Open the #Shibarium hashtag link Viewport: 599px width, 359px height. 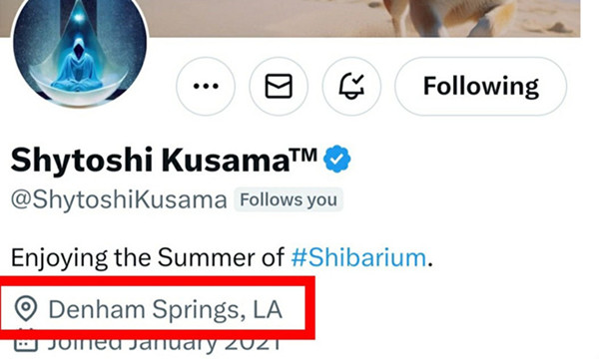358,257
